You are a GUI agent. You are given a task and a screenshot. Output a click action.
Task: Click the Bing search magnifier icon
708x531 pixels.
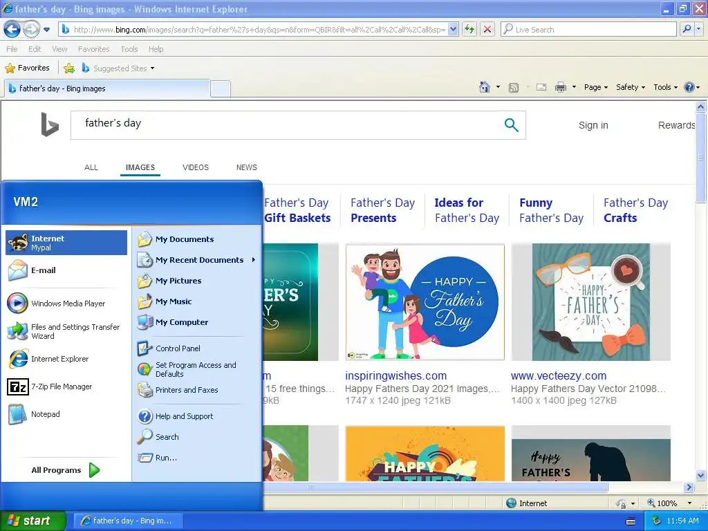pyautogui.click(x=511, y=125)
